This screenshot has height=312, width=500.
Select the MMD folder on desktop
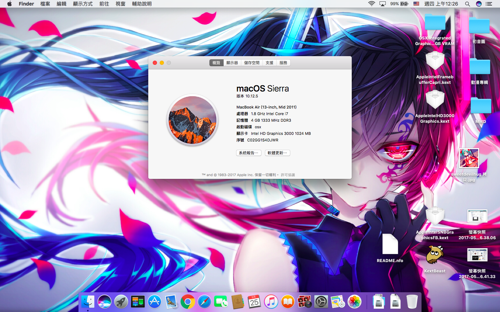click(481, 106)
